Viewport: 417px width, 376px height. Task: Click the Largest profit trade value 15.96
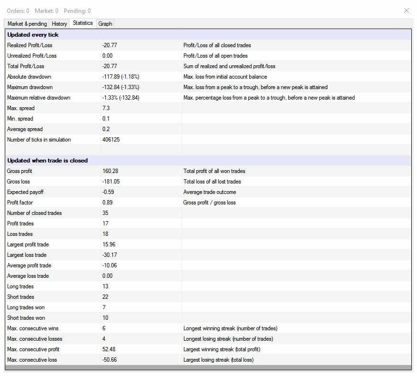point(109,244)
